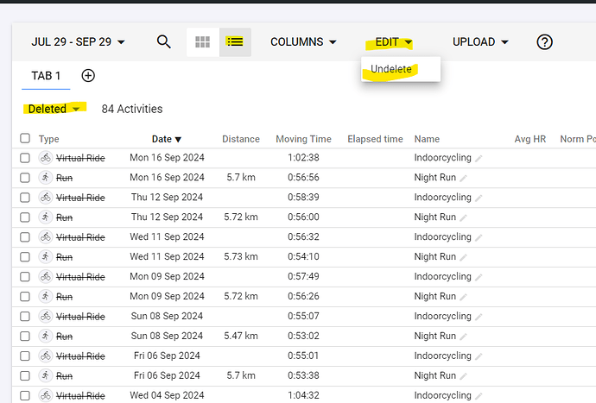596x403 pixels.
Task: Tick checkbox for Virtual Ride Wed 04 Sep
Action: pos(25,395)
